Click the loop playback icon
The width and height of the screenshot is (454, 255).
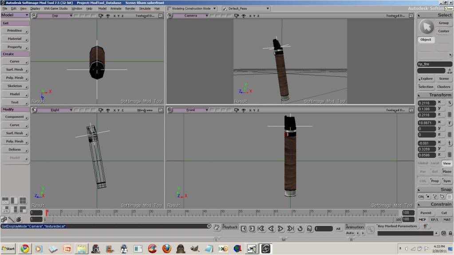pos(300,229)
